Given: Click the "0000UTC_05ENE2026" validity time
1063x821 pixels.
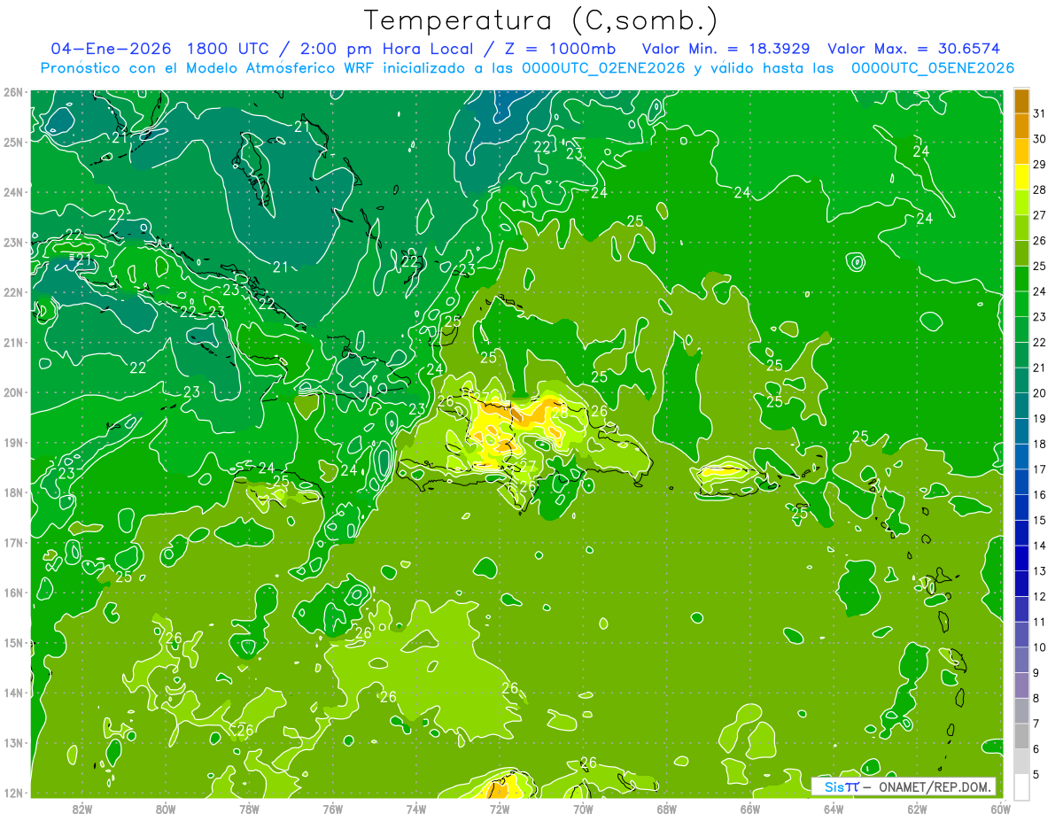Looking at the screenshot, I should click(x=933, y=67).
